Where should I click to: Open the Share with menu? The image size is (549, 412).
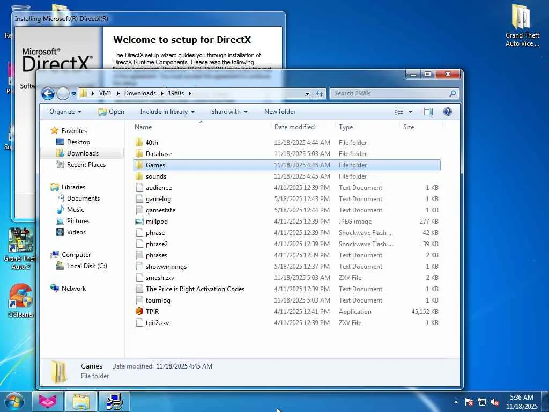[229, 112]
